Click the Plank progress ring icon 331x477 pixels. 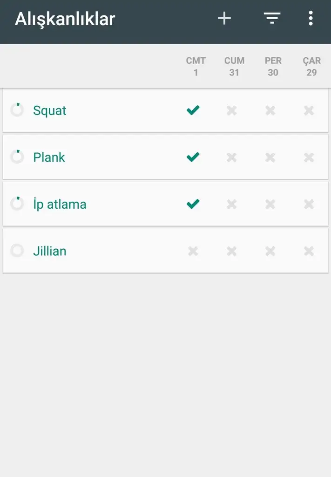pos(17,157)
